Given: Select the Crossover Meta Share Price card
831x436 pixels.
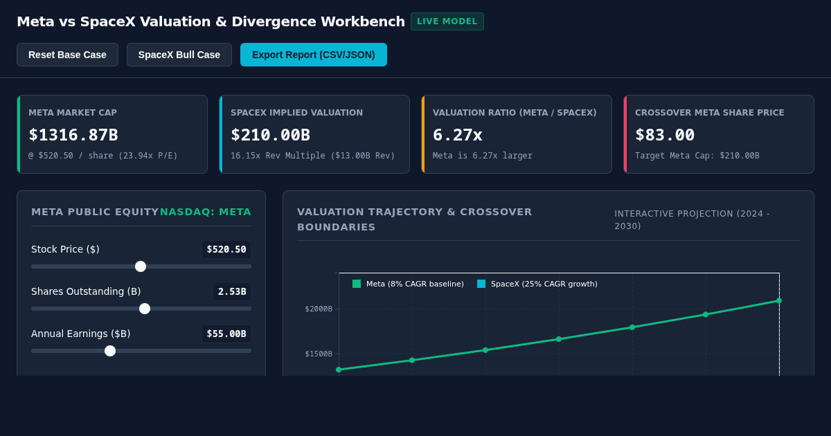Looking at the screenshot, I should (719, 134).
